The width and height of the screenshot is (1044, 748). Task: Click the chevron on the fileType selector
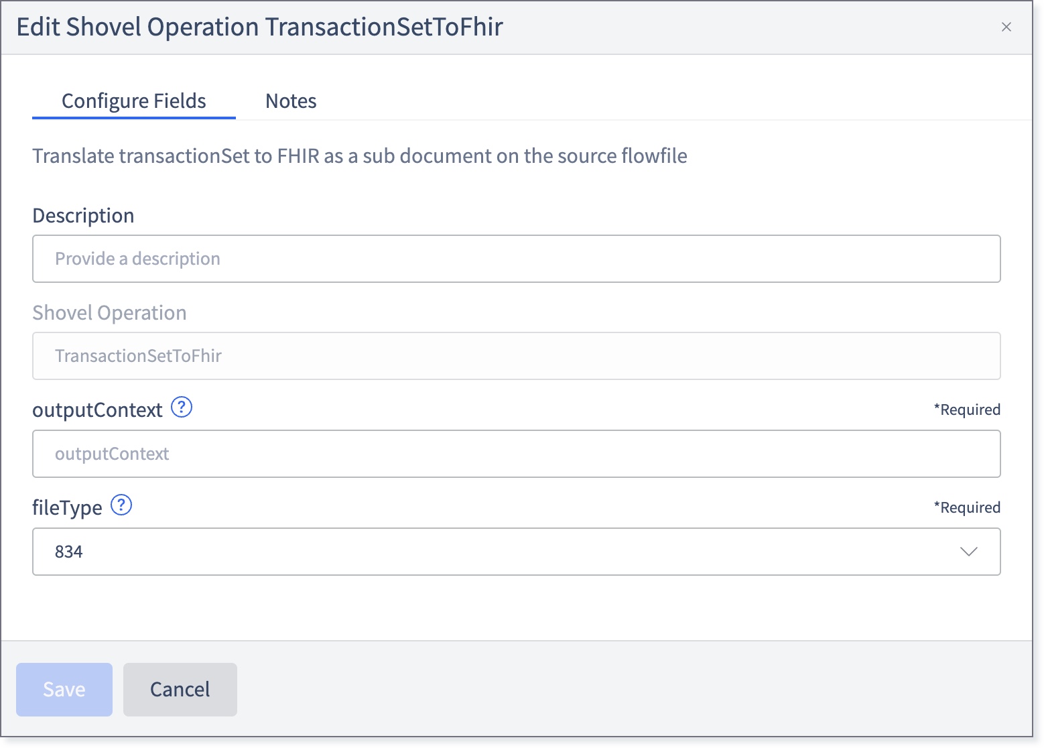pyautogui.click(x=968, y=552)
